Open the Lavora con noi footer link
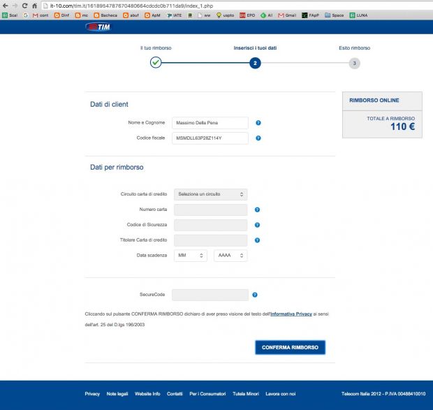This screenshot has width=433, height=410. (281, 394)
